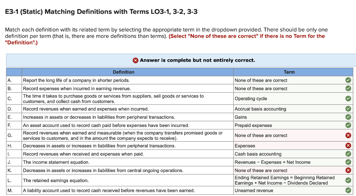
Task: Click the green checkmark beside Gains
Action: point(348,117)
